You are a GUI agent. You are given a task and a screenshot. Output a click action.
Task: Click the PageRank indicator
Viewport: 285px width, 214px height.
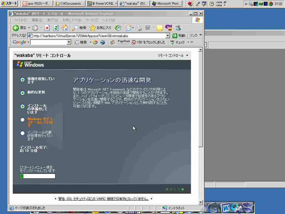pyautogui.click(x=124, y=42)
